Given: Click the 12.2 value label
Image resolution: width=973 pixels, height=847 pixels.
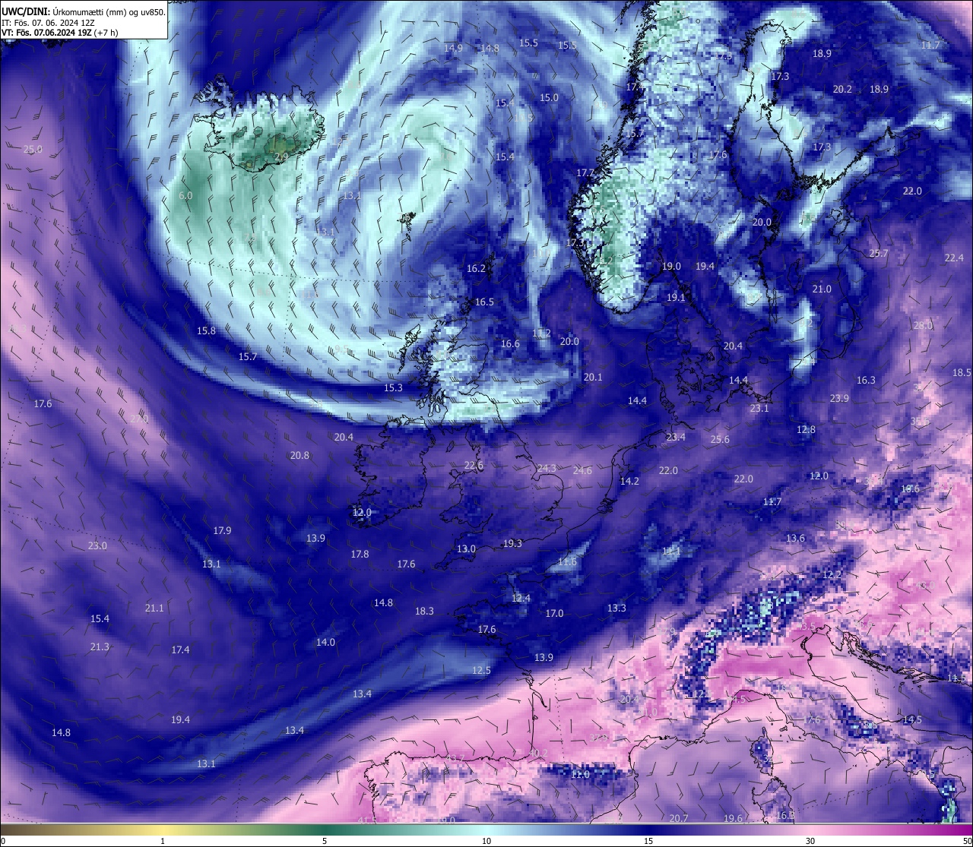Looking at the screenshot, I should (832, 574).
